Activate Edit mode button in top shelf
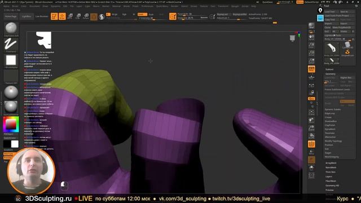 [54, 16]
